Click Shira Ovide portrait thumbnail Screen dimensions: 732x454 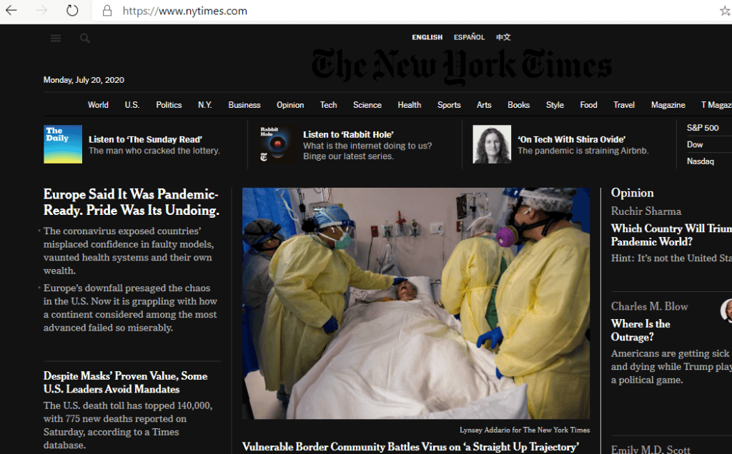(x=492, y=144)
